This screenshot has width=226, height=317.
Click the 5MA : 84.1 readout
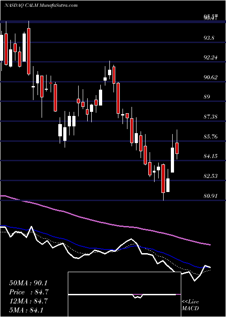click(26, 310)
